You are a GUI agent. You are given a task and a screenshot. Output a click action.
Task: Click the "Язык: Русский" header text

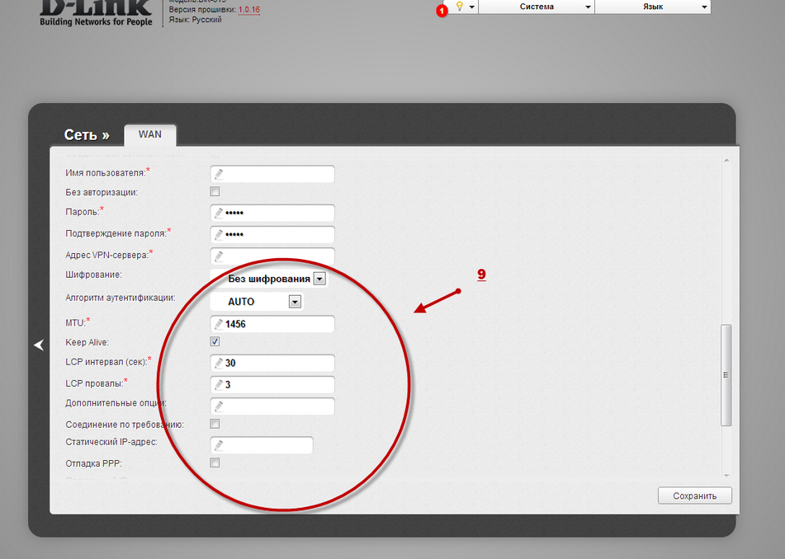[196, 20]
